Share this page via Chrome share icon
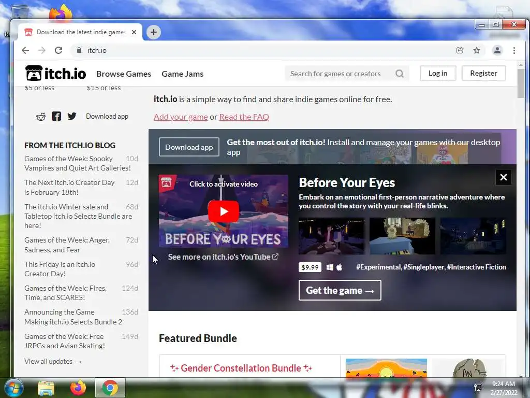The height and width of the screenshot is (398, 530). click(x=460, y=50)
